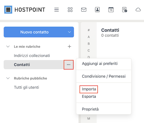Jump to letter M in index

pyautogui.click(x=89, y=119)
